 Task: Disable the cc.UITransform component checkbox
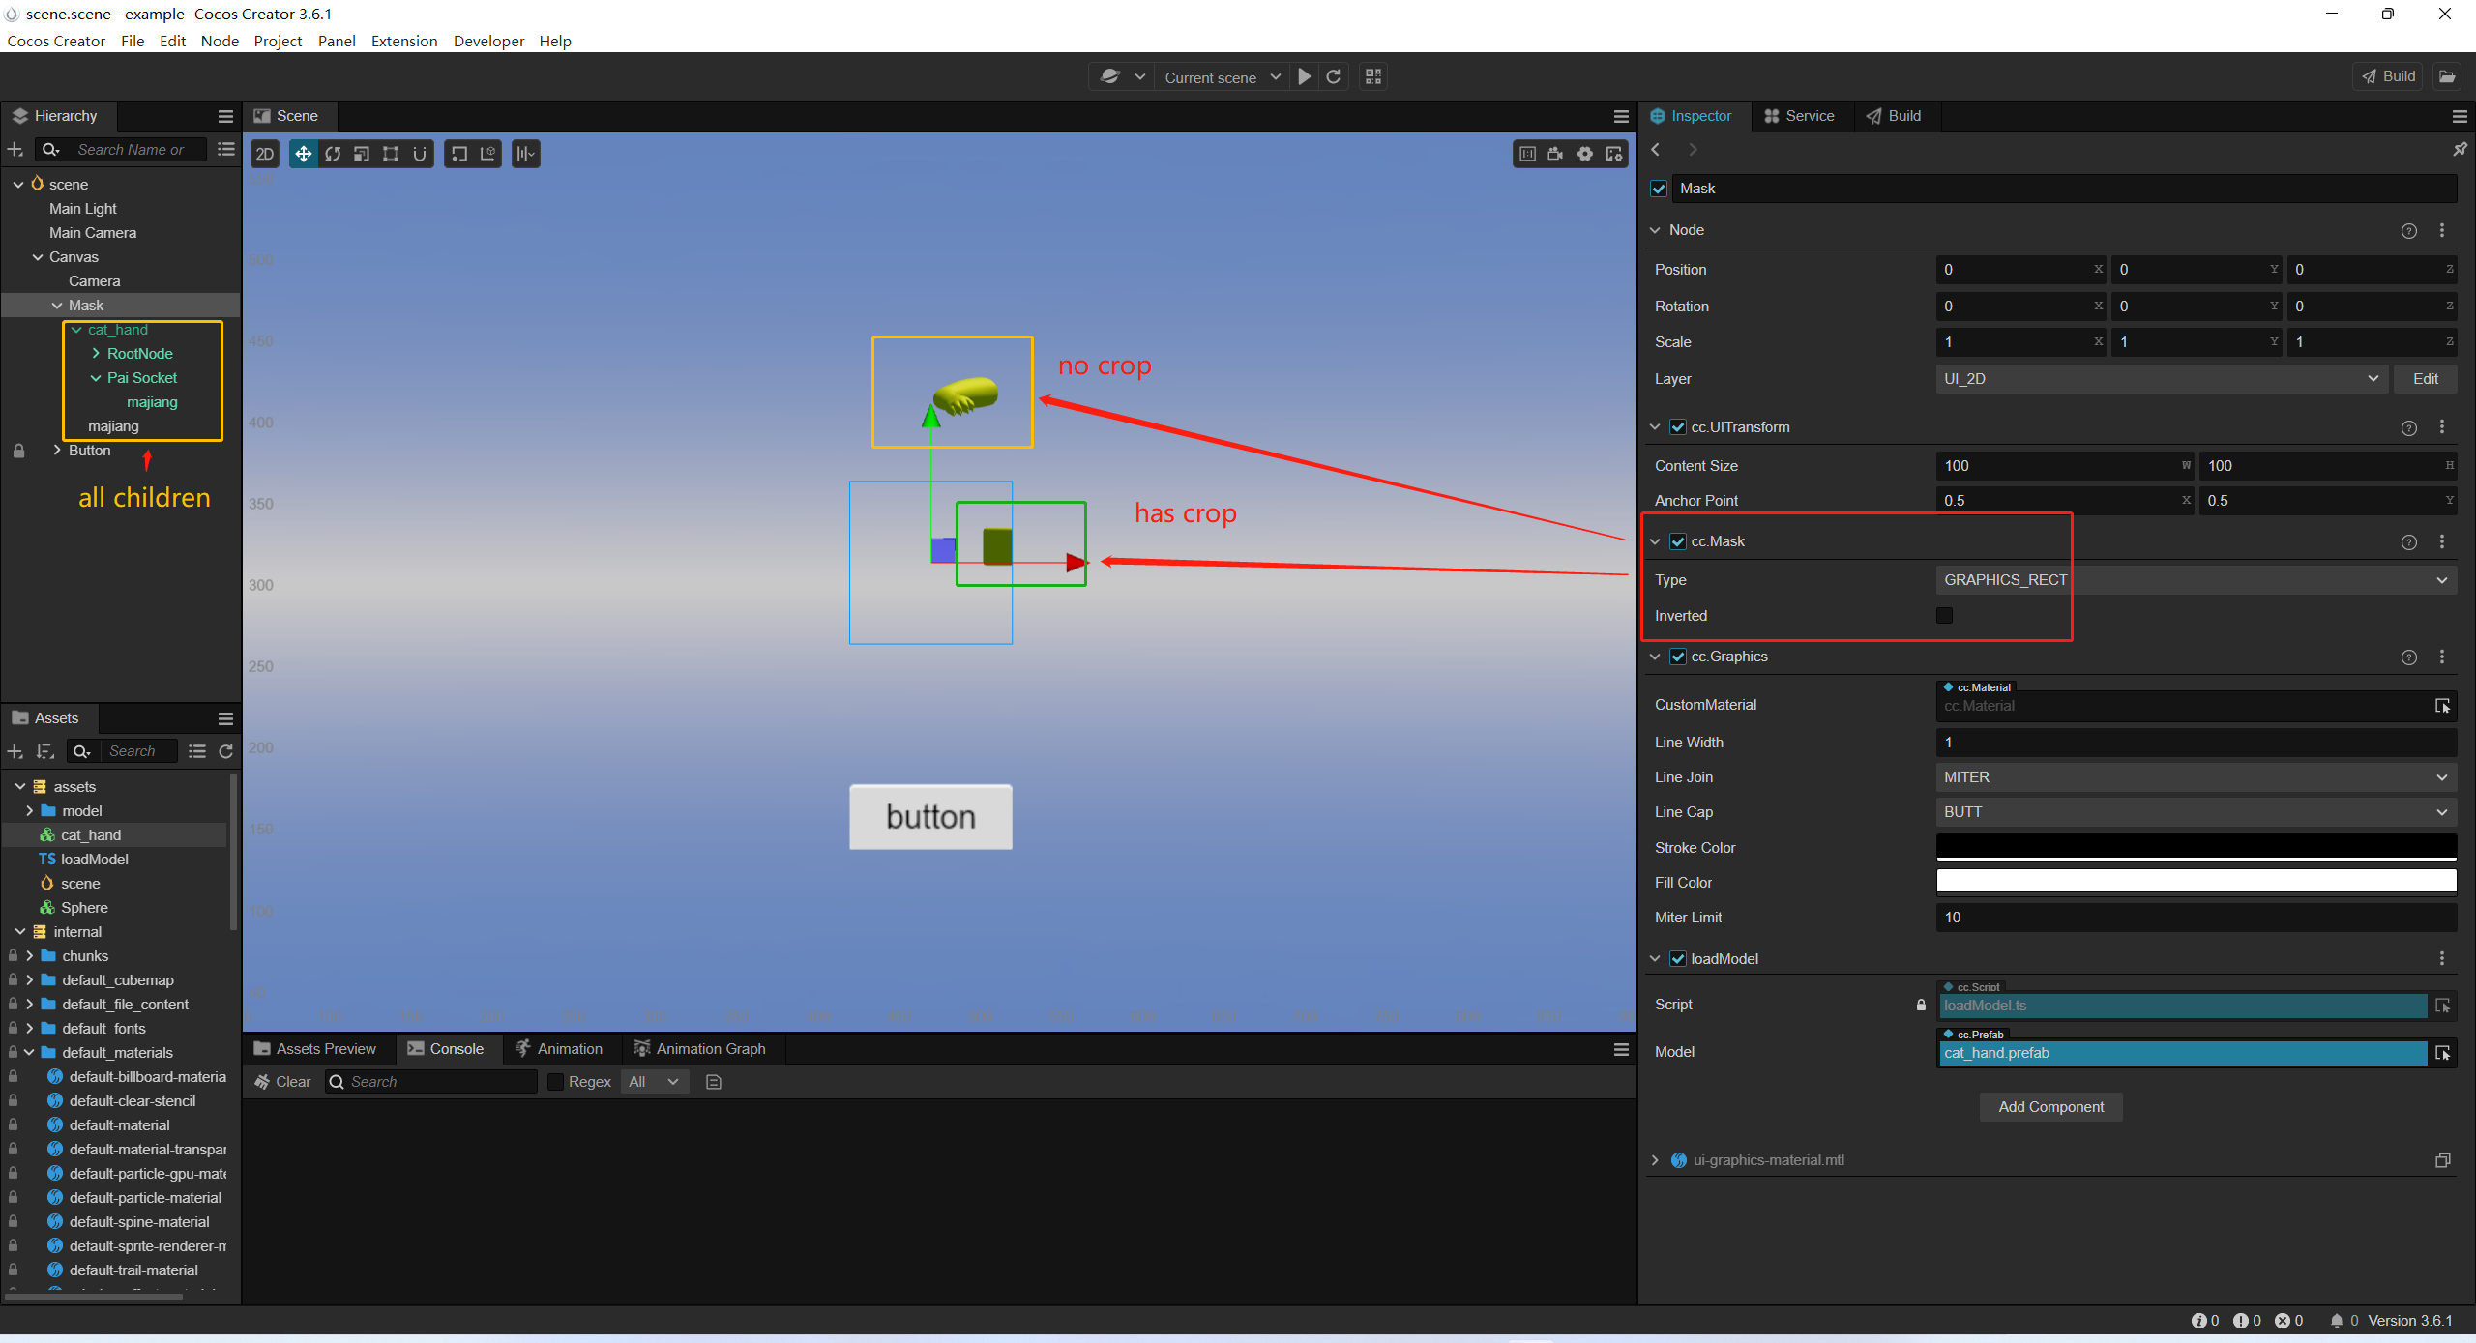pos(1678,427)
